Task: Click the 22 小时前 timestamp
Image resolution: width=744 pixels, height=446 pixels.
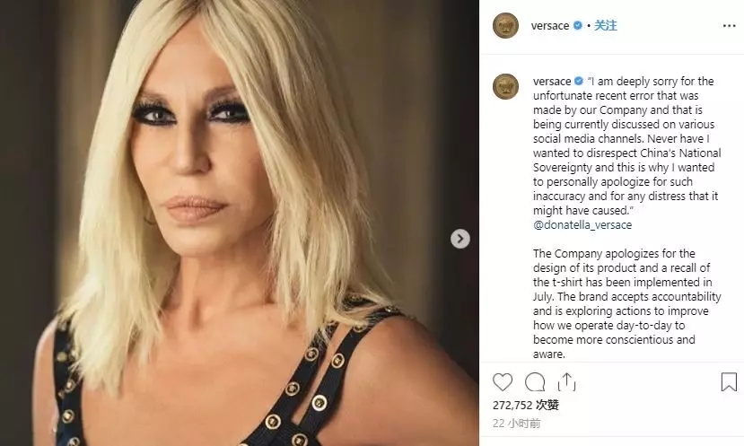Action: coord(516,424)
